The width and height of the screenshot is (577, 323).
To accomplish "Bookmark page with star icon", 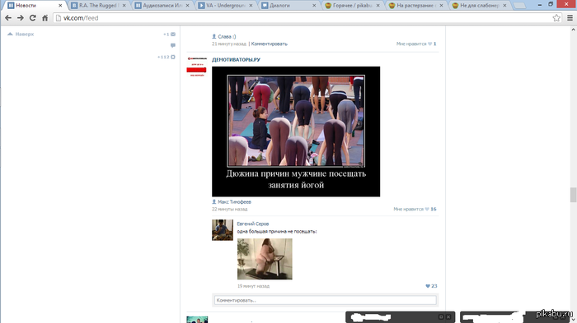I will (556, 18).
